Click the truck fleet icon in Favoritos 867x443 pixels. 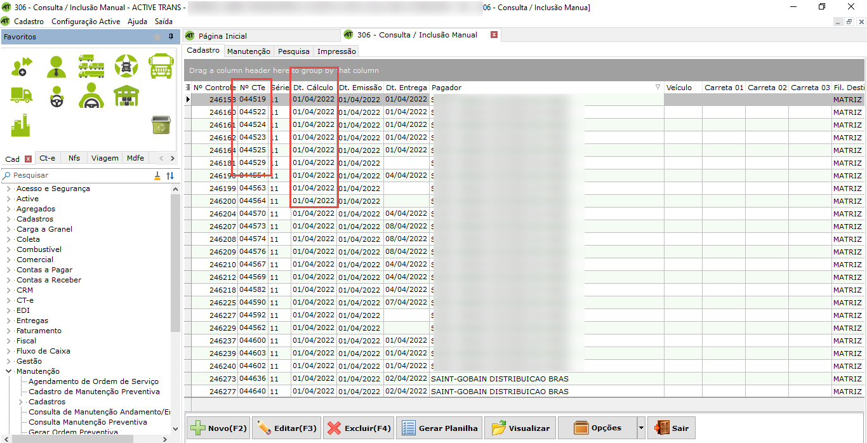91,66
